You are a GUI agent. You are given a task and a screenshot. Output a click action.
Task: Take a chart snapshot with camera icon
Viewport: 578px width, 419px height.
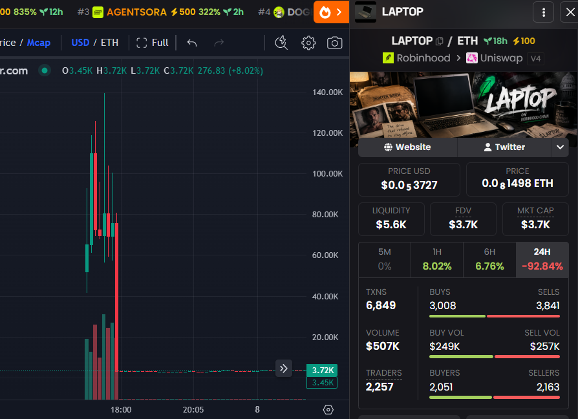(x=334, y=43)
